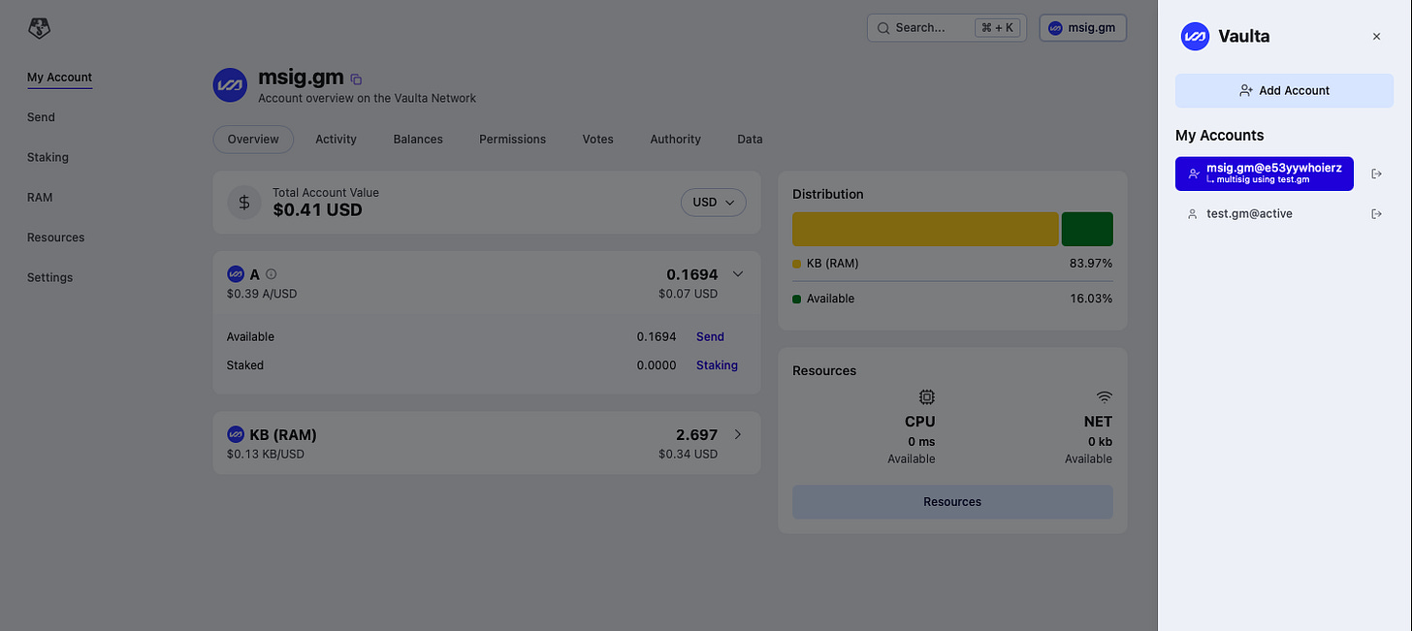Click the yellow KB (RAM) distribution bar
This screenshot has width=1412, height=631.
(925, 229)
